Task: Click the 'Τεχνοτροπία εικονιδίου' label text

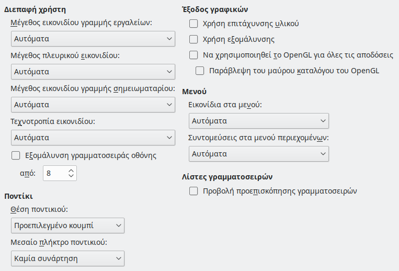Action: point(52,121)
